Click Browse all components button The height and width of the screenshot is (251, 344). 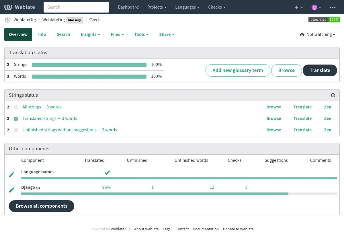(42, 206)
